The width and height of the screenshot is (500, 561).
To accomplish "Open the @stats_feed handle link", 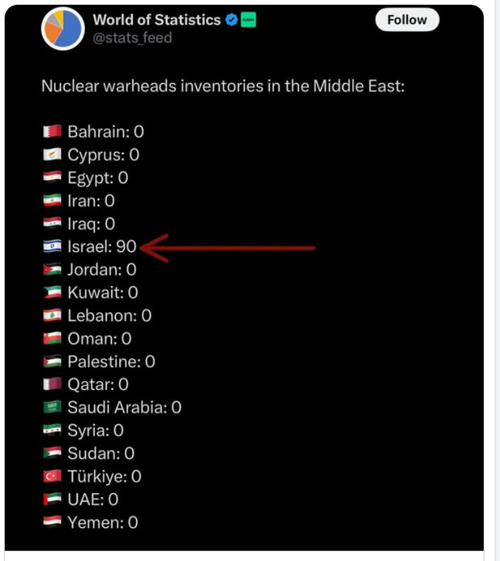I will pyautogui.click(x=133, y=38).
